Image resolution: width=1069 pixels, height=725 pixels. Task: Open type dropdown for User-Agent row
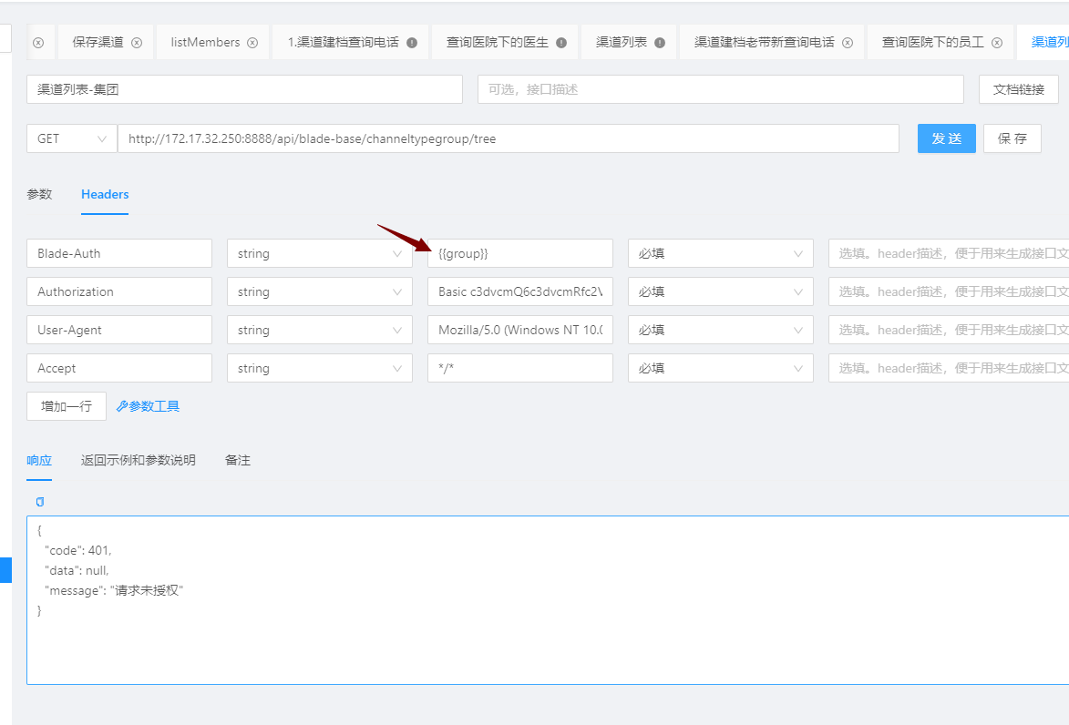pyautogui.click(x=320, y=330)
